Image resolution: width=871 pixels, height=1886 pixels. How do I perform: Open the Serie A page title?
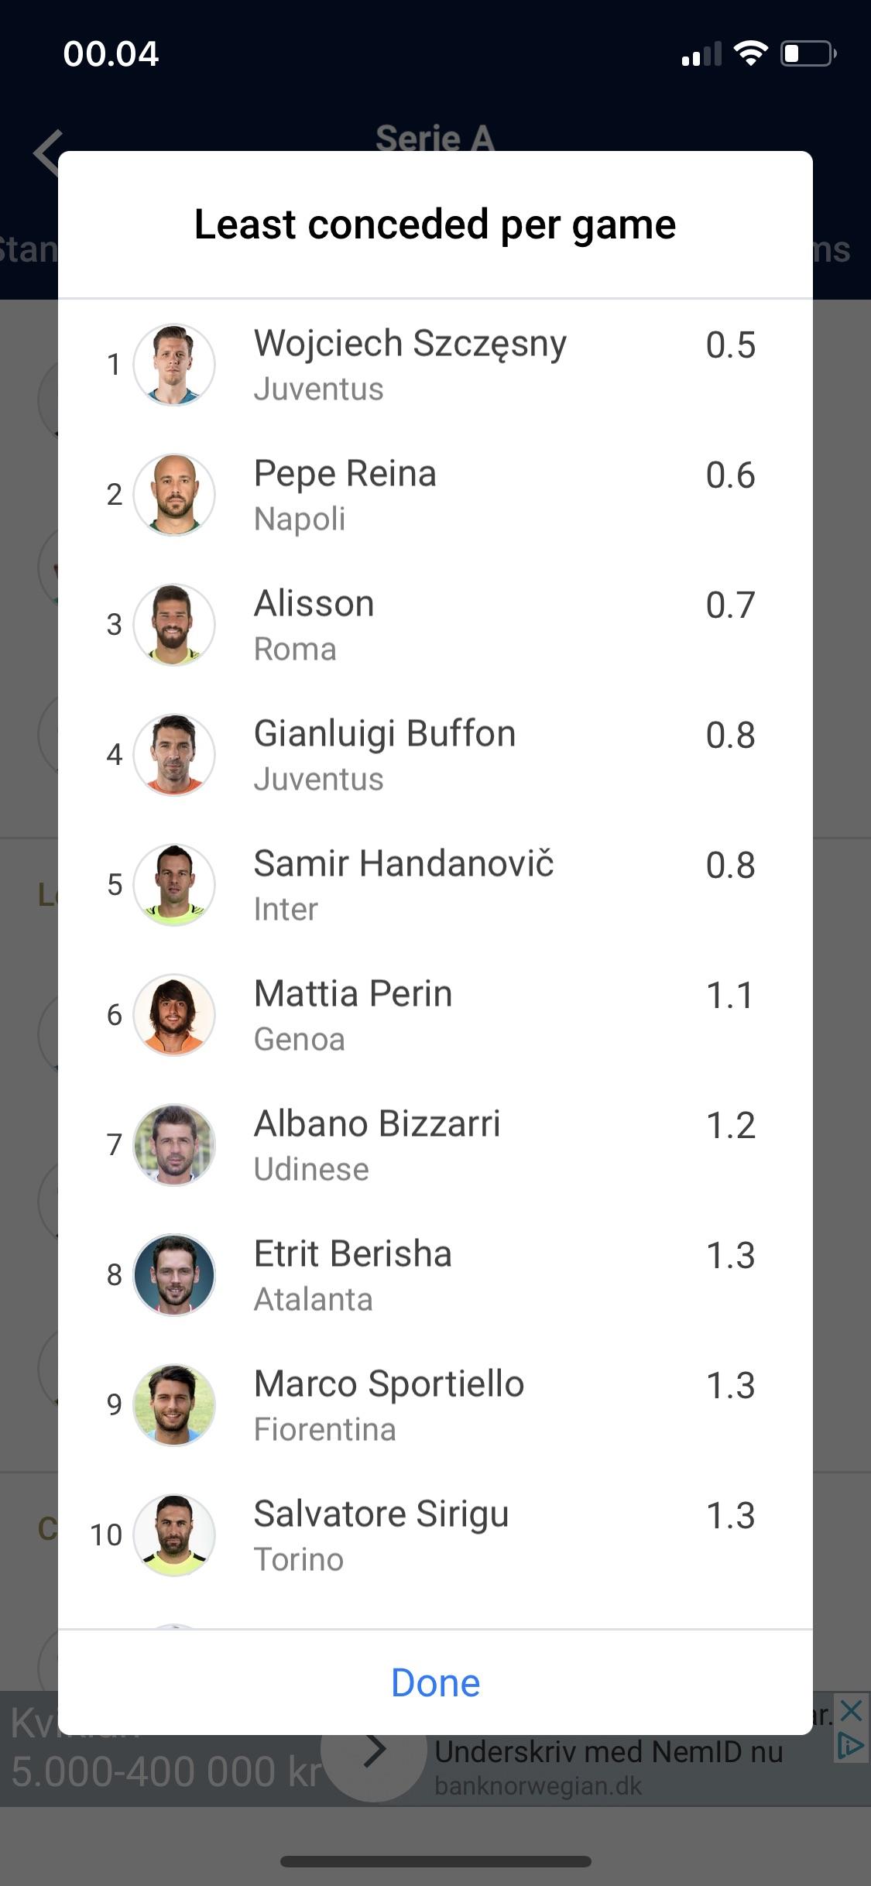(435, 138)
